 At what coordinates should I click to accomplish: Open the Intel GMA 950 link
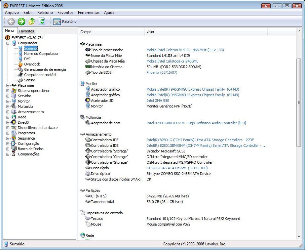point(158,101)
